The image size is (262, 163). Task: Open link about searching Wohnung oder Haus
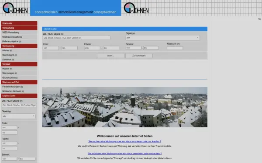tap(124, 141)
